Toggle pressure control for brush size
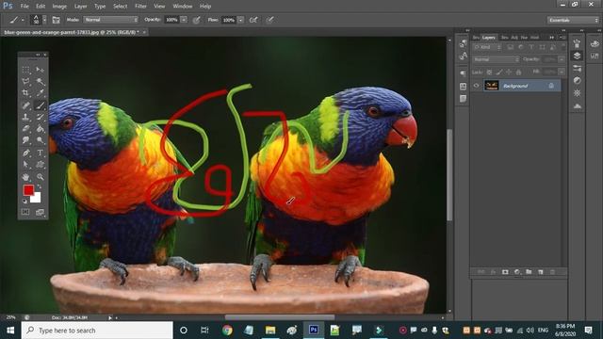This screenshot has width=603, height=339. click(x=269, y=20)
